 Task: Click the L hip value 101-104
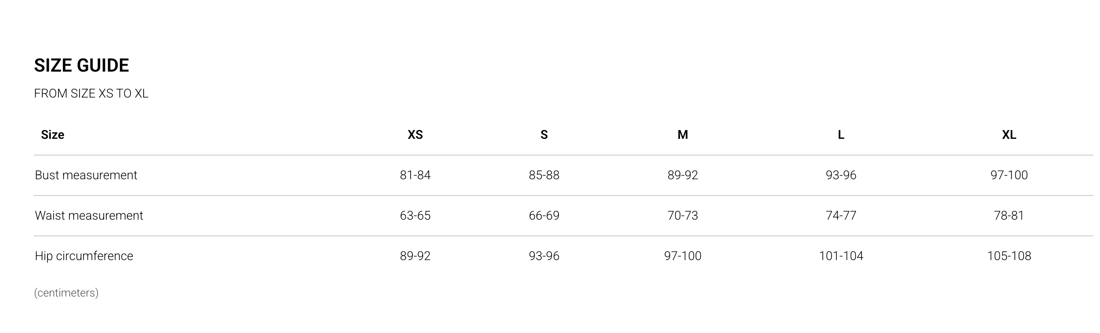point(841,256)
